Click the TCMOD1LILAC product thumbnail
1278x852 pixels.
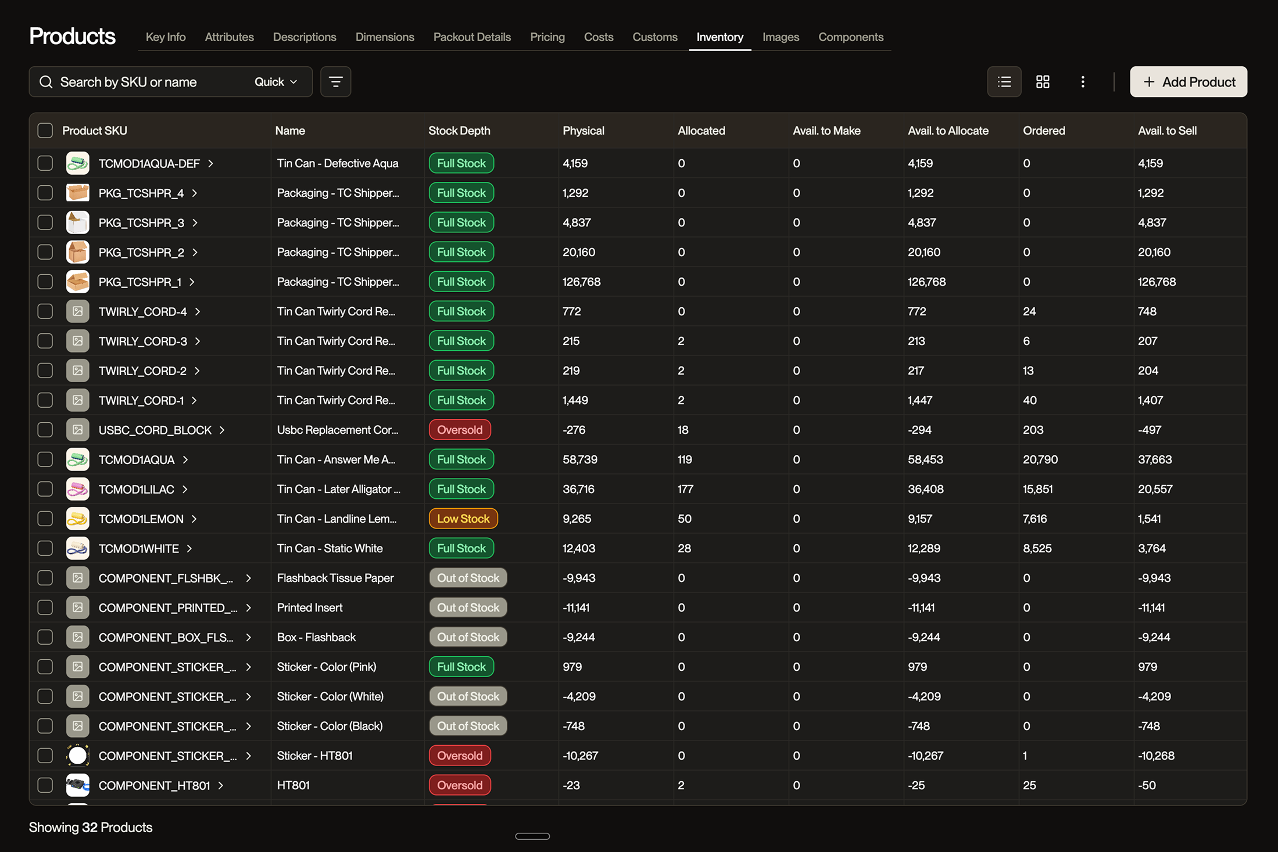pyautogui.click(x=77, y=489)
